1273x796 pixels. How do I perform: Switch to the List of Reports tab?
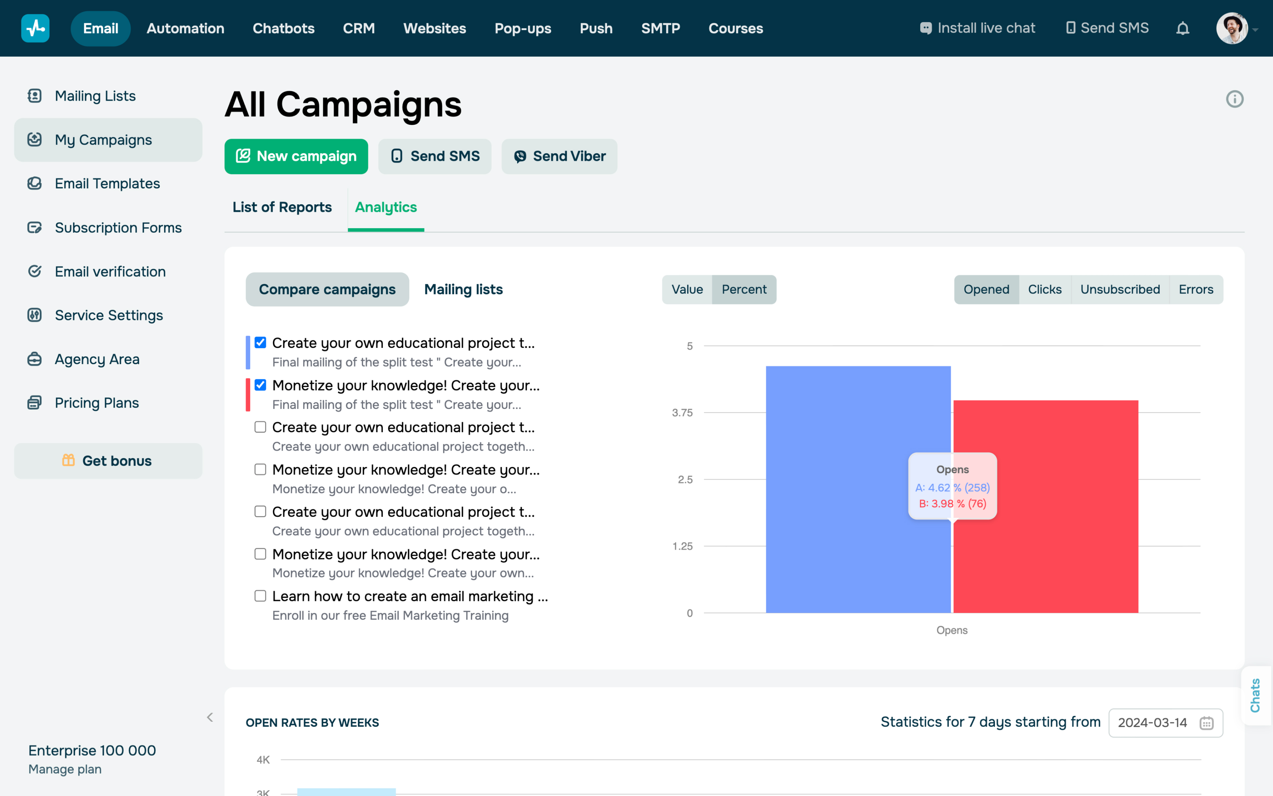tap(282, 207)
